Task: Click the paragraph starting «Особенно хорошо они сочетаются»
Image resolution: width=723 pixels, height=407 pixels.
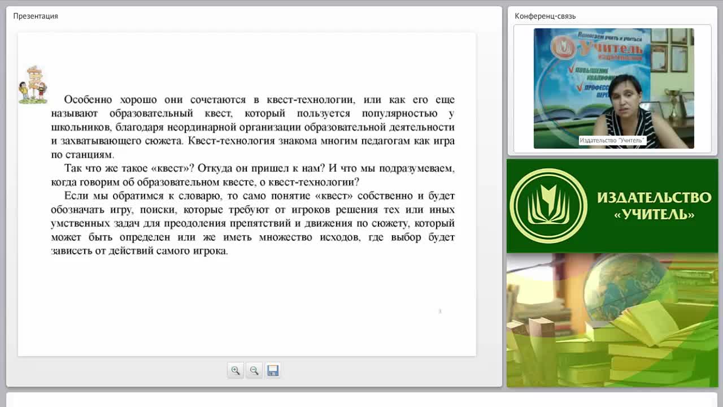Action: 252,127
